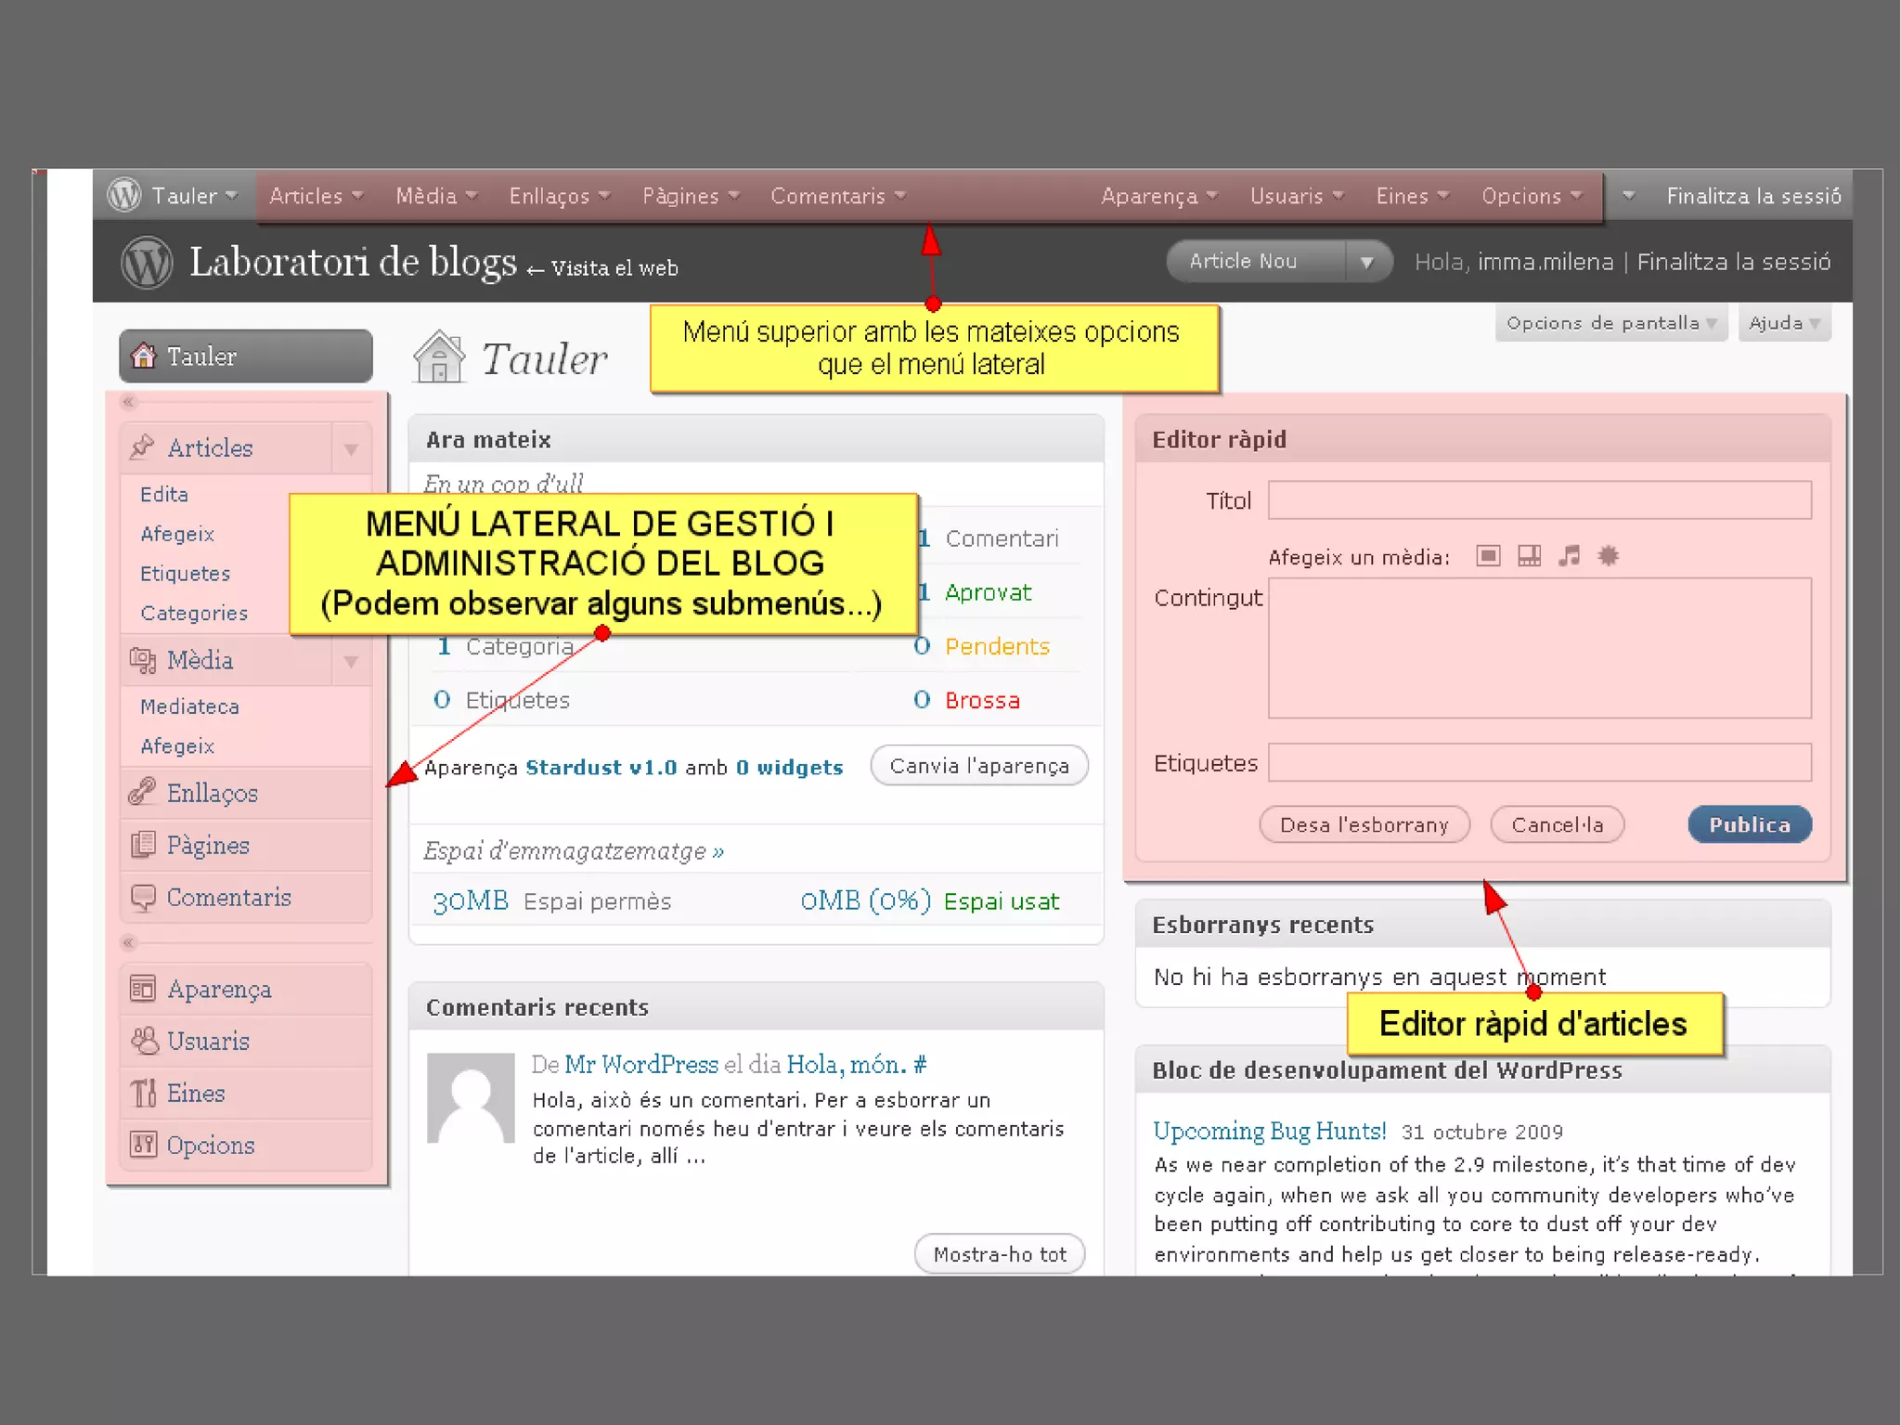Click the Desa l'esborrany button
The image size is (1901, 1425).
click(1364, 824)
